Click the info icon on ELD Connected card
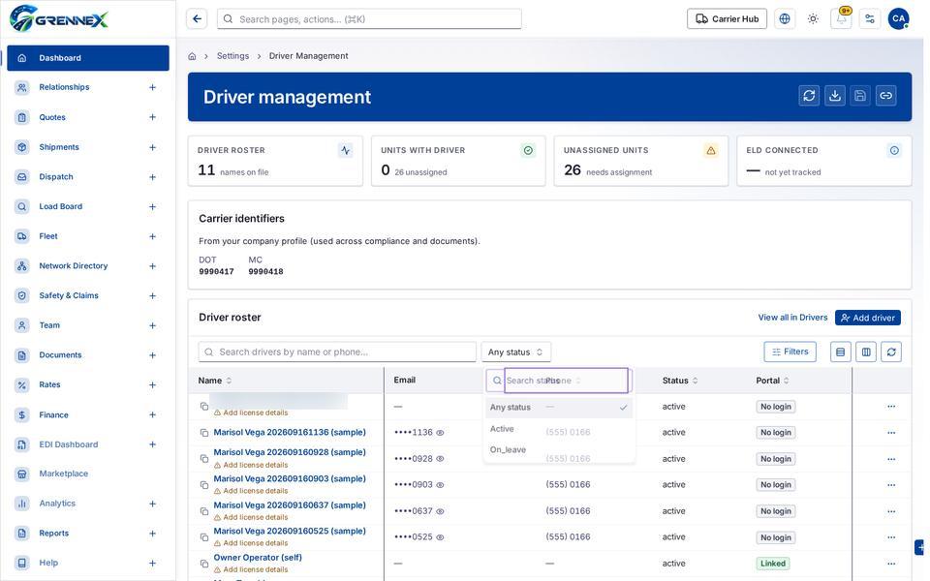930x581 pixels. point(894,151)
